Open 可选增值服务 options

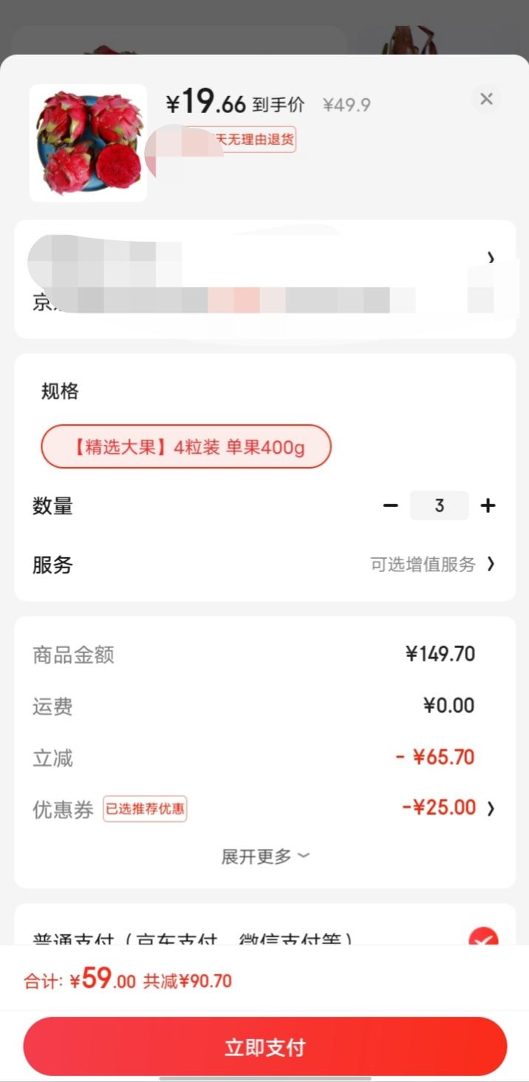[x=423, y=565]
